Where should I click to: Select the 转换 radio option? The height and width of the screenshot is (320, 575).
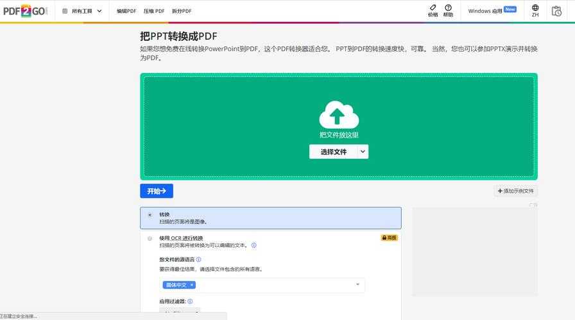[150, 214]
